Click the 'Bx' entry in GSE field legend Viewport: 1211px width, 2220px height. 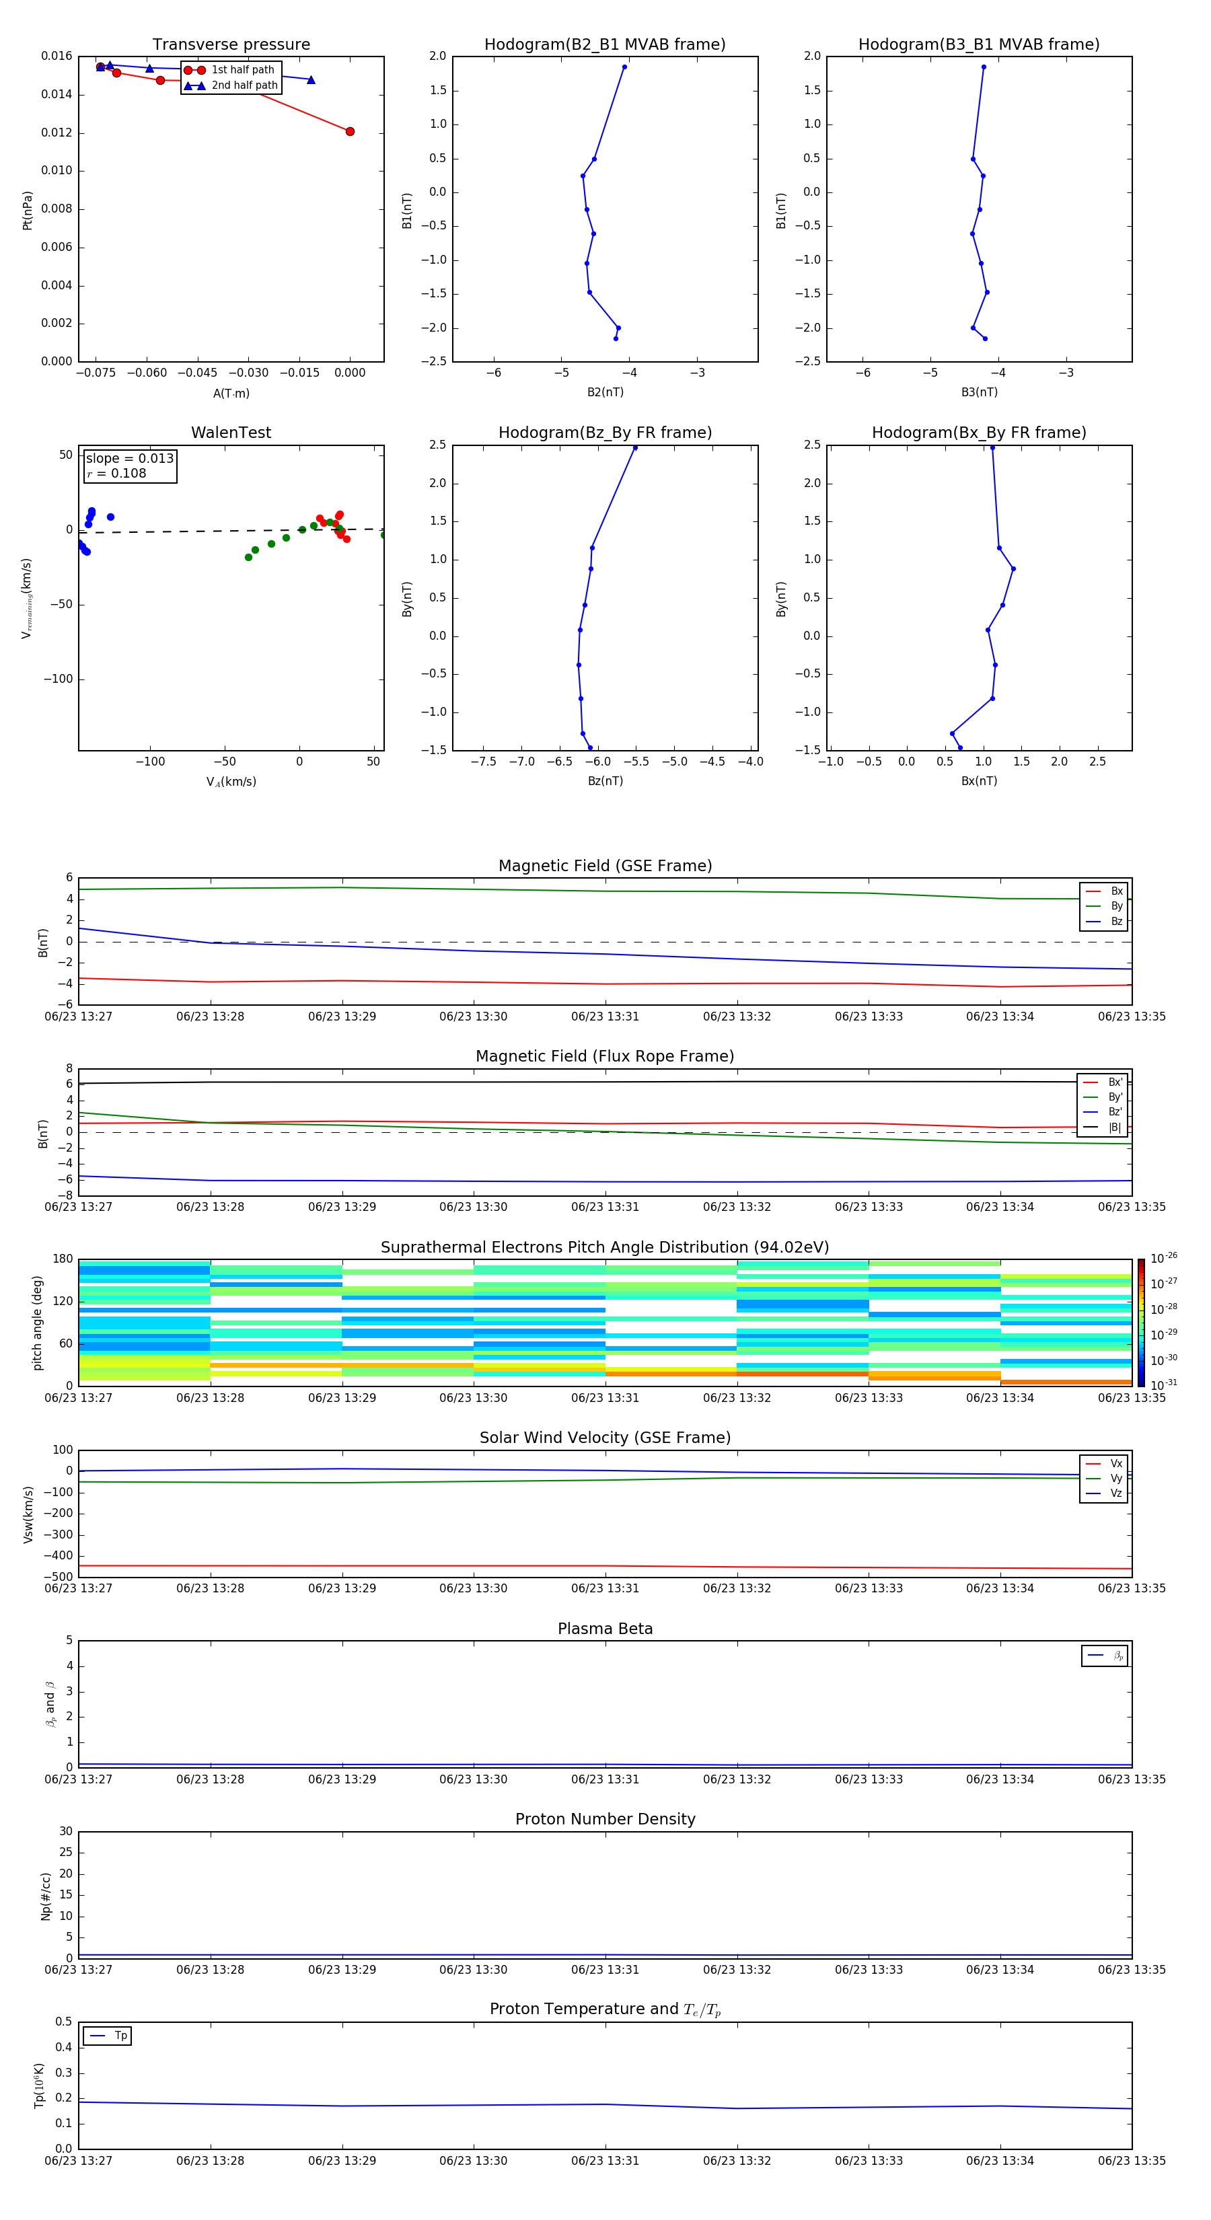1104,891
